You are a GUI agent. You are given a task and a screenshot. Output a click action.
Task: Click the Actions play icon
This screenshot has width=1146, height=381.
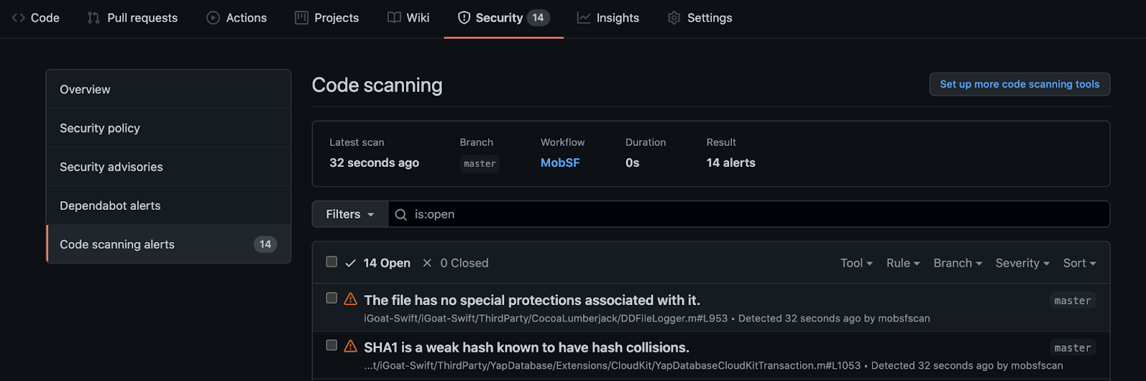point(213,18)
